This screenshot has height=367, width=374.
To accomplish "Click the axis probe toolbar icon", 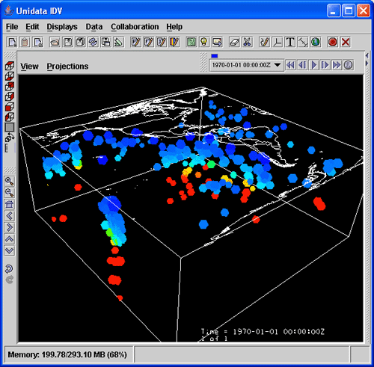I will click(x=278, y=42).
